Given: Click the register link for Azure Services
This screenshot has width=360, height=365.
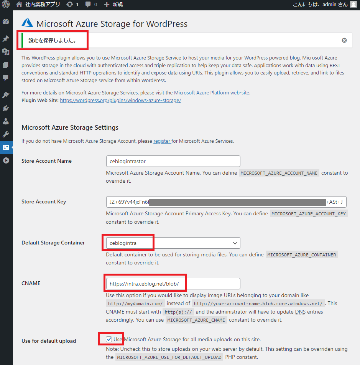Looking at the screenshot, I should point(162,141).
